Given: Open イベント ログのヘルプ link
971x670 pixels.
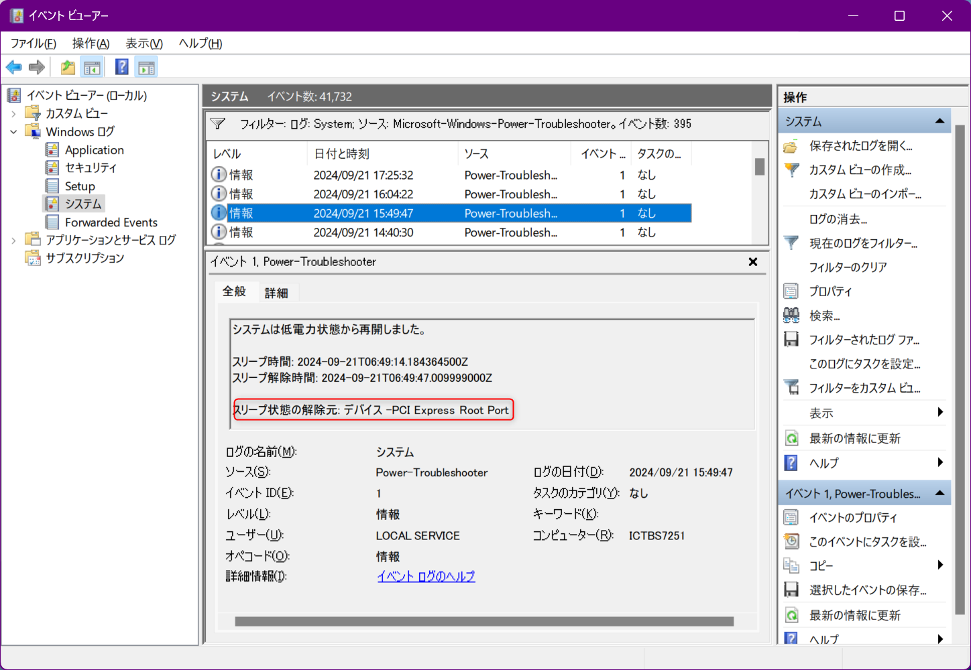Looking at the screenshot, I should click(426, 576).
